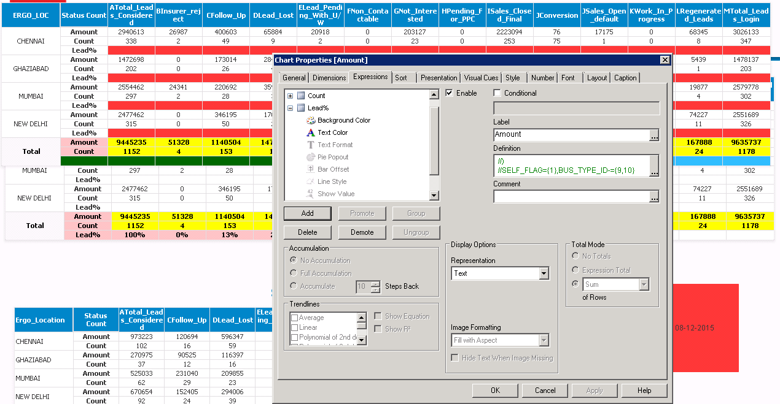Click the Bar Offset icon
Viewport: 780px width, 404px height.
click(311, 169)
